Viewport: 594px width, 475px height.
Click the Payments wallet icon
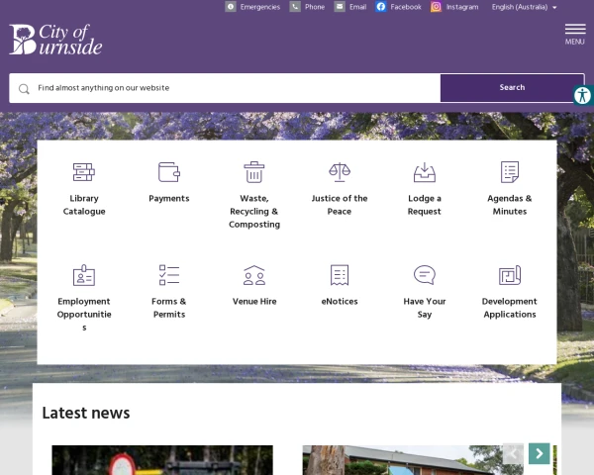169,172
